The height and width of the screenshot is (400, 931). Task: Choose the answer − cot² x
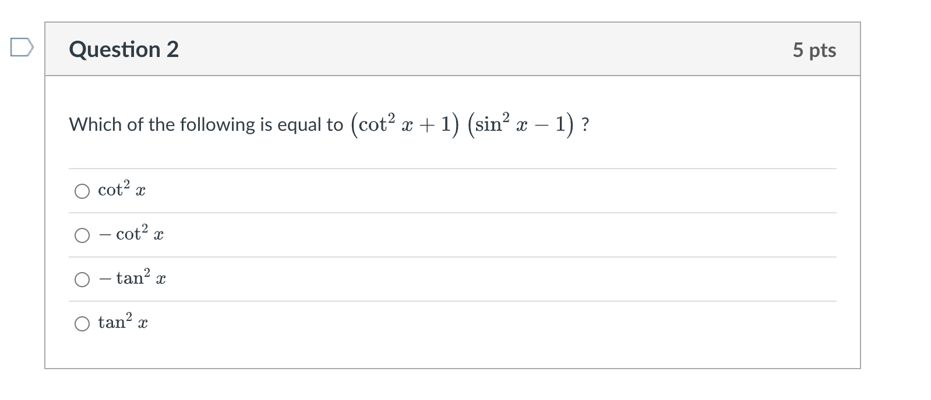[x=83, y=235]
